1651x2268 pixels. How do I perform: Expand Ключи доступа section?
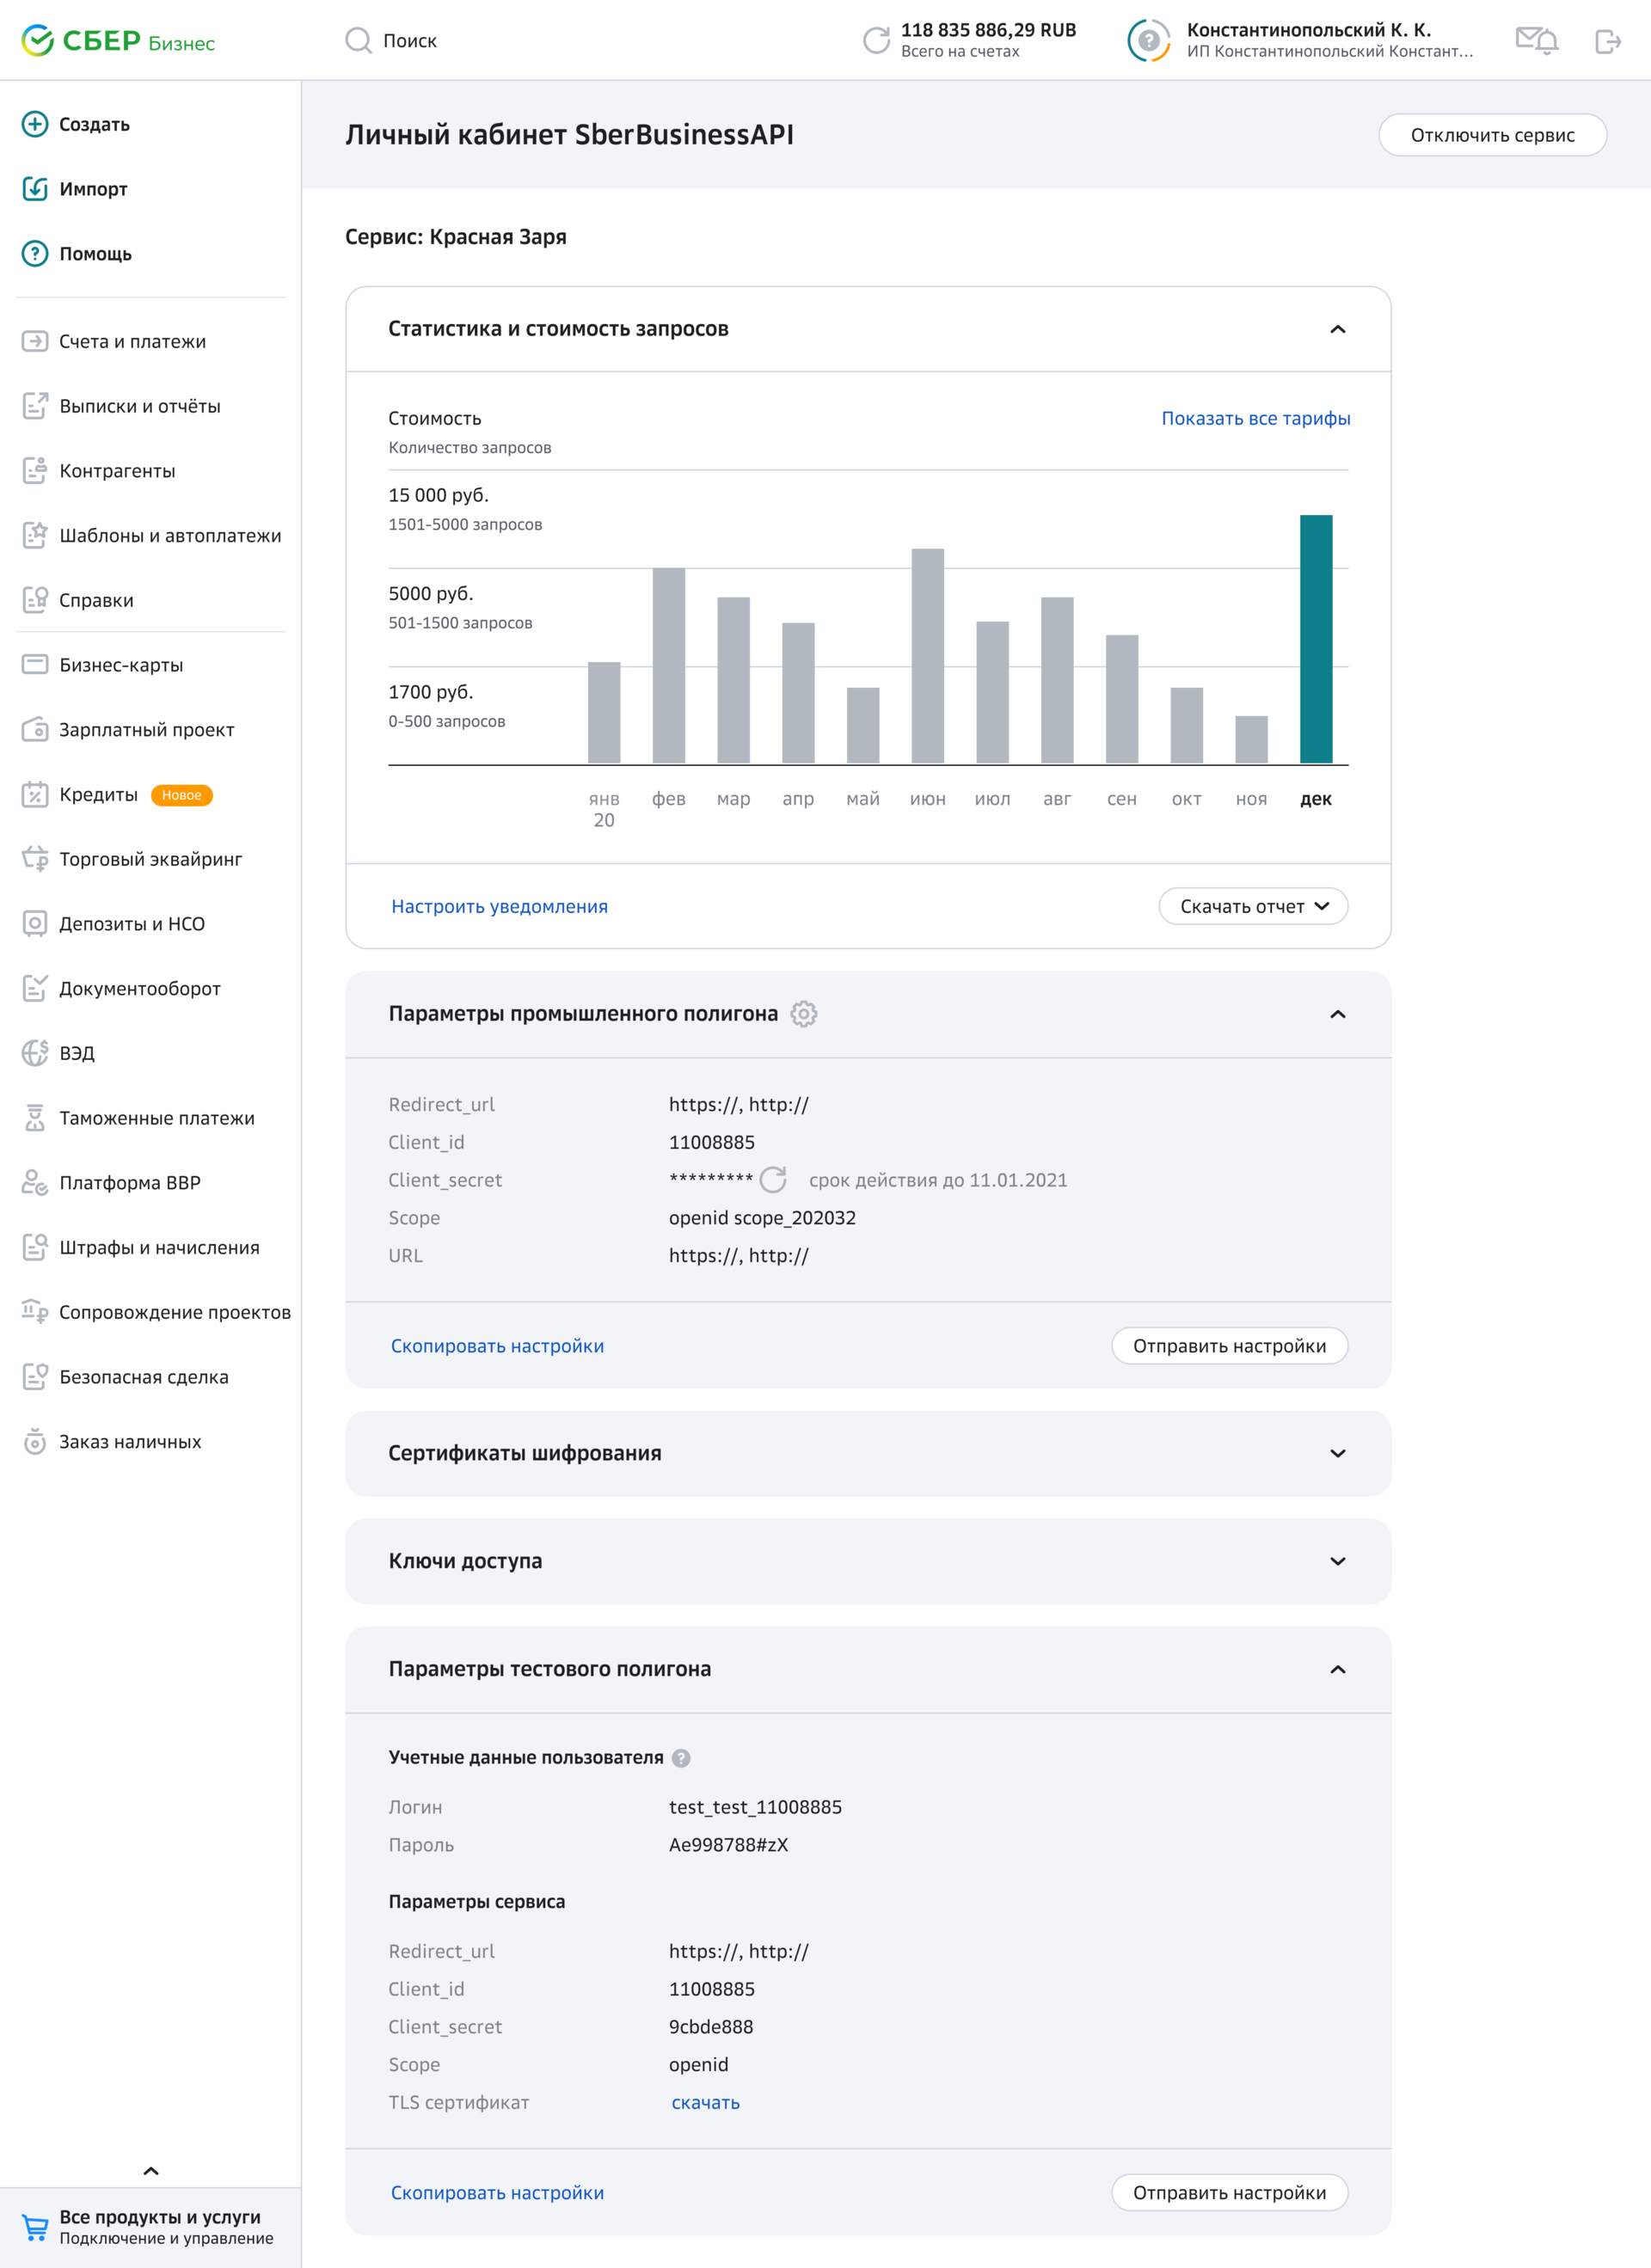pos(1338,1561)
